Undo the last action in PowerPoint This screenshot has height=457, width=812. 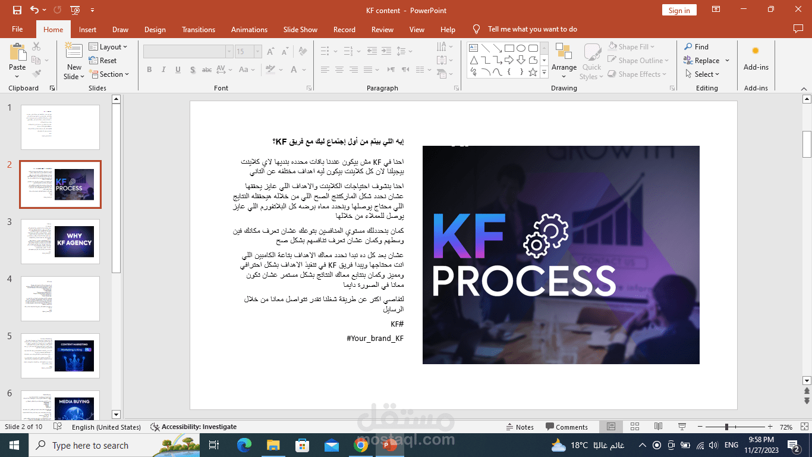(x=34, y=10)
